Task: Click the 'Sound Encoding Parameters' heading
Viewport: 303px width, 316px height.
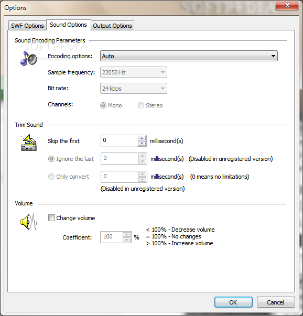Action: [x=50, y=40]
